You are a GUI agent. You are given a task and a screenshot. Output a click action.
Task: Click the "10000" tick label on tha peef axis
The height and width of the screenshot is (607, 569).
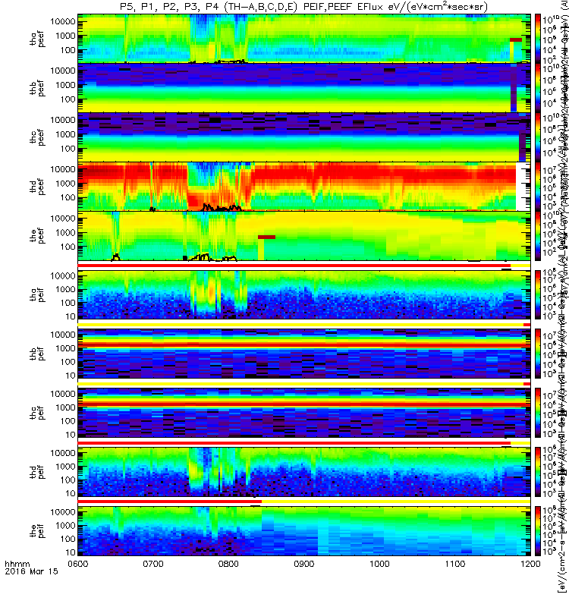coord(63,21)
